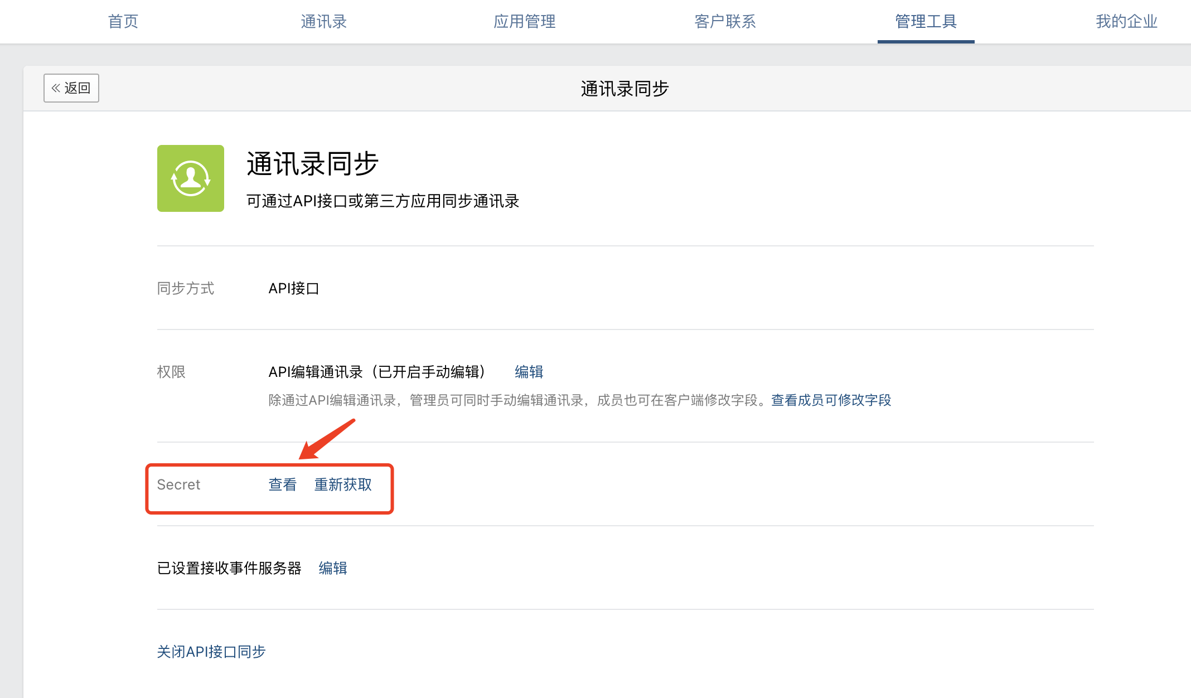The width and height of the screenshot is (1191, 698).
Task: Click the 可通过API接口或第三方应用同步通讯录 description
Action: point(383,201)
